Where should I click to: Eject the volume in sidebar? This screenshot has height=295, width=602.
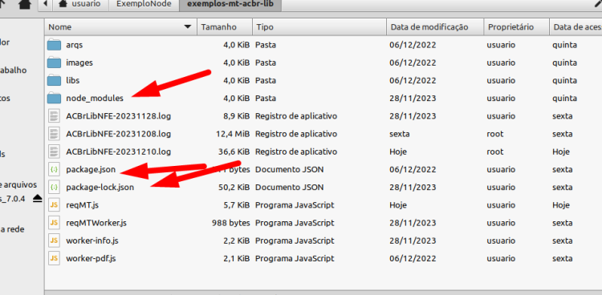coord(37,199)
